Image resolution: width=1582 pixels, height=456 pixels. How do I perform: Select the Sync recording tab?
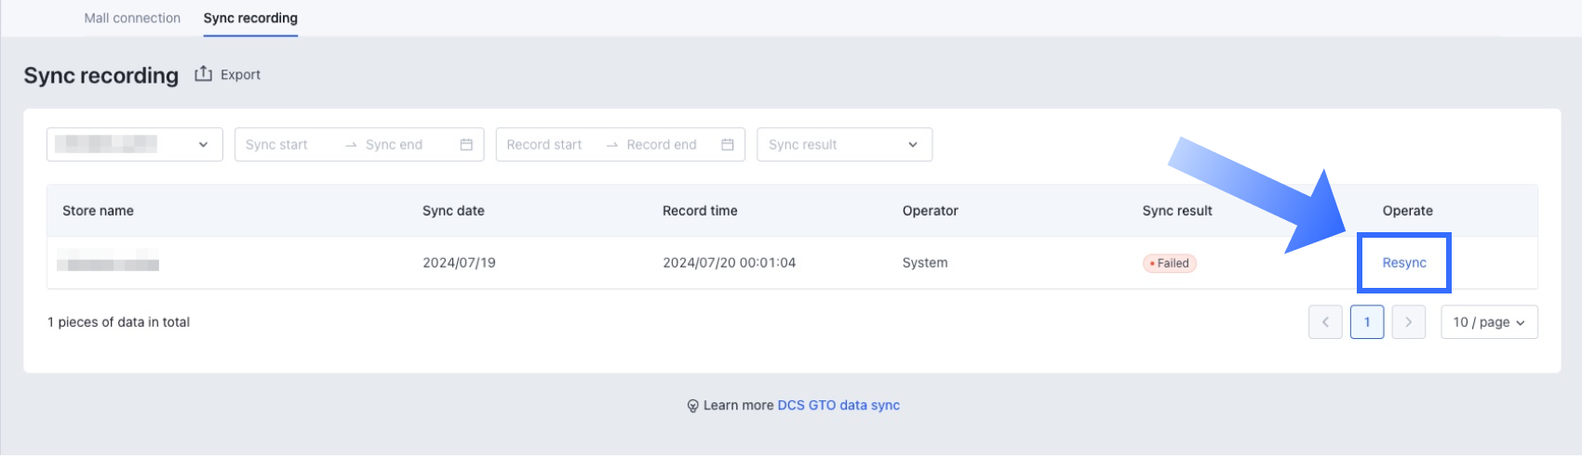(250, 18)
